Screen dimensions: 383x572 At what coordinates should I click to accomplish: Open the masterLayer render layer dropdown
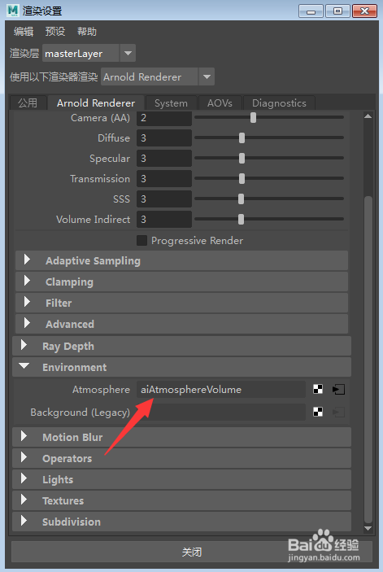click(128, 53)
